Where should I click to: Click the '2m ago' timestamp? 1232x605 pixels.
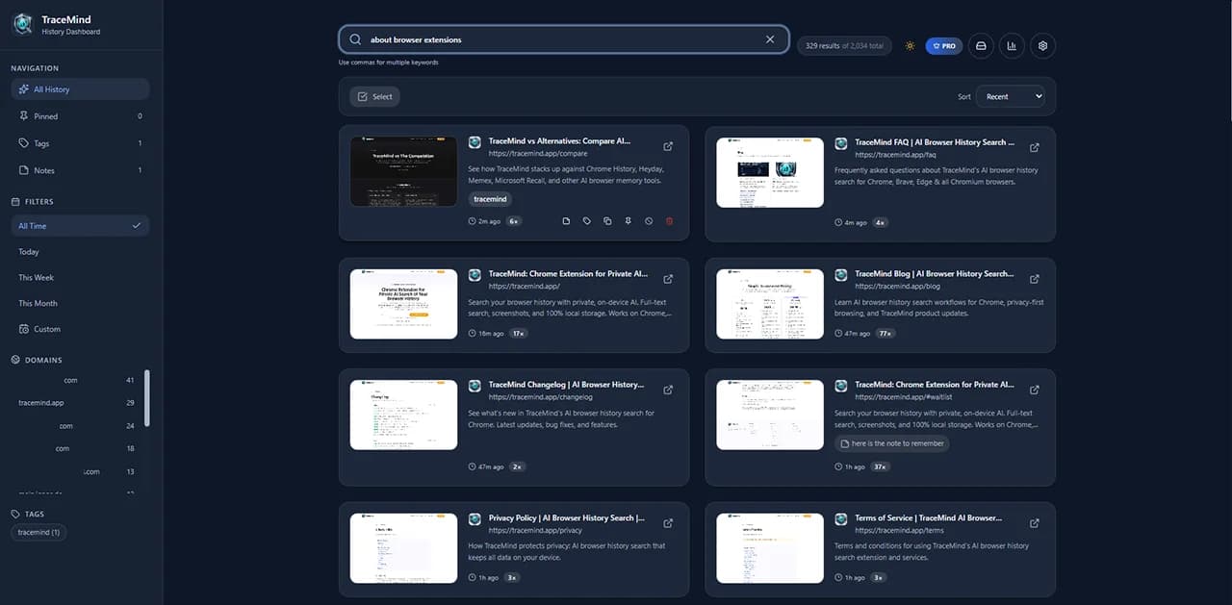click(x=489, y=221)
